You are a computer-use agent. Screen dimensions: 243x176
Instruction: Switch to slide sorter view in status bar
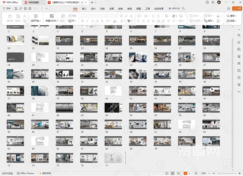[173, 173]
